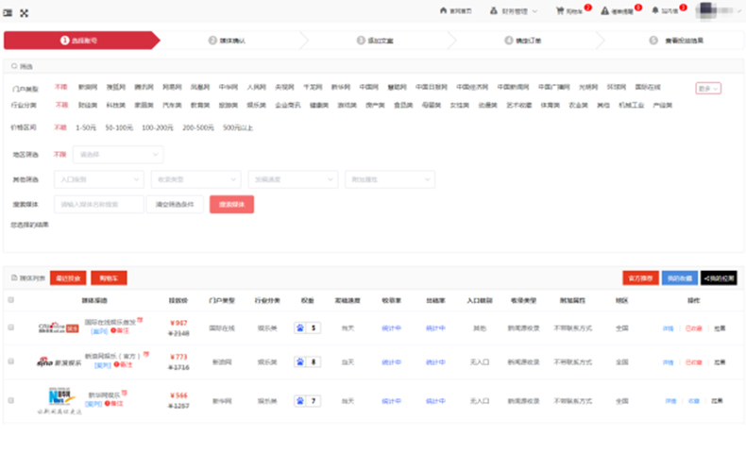Screen dimensions: 746x453
Task: Select the 1-50元 price range filter
Action: point(86,126)
